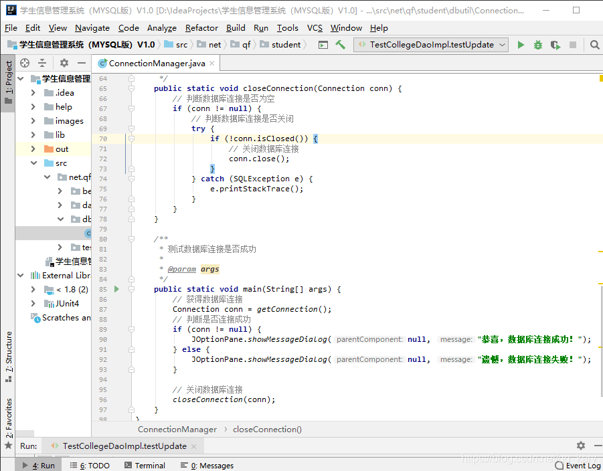Open Run panel settings gear
Viewport: 603px width, 471px height.
tap(581, 446)
